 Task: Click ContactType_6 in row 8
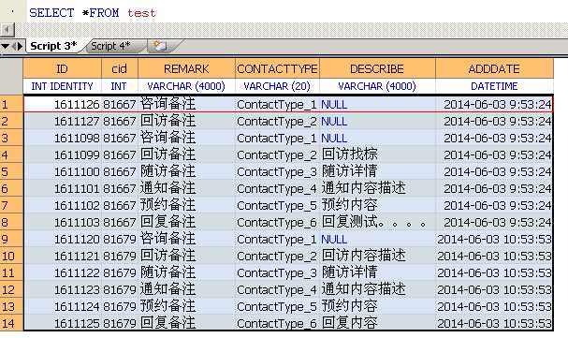pyautogui.click(x=277, y=223)
